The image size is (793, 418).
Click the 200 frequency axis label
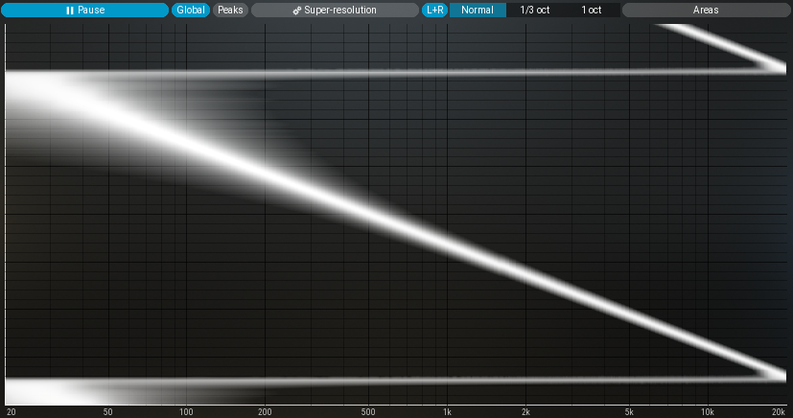click(x=265, y=412)
